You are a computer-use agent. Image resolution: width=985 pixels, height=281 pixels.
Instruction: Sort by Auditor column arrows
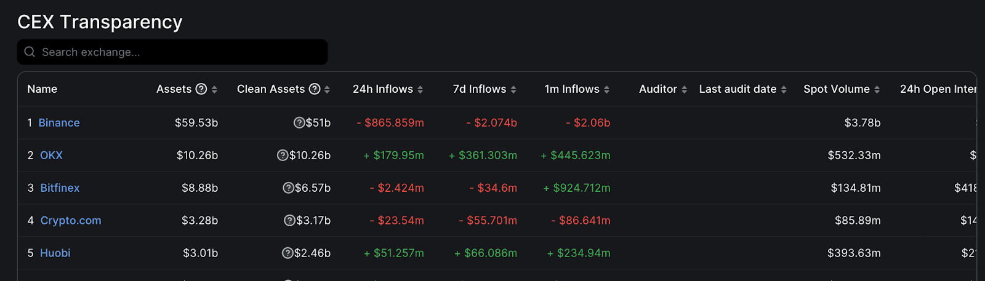pyautogui.click(x=684, y=90)
